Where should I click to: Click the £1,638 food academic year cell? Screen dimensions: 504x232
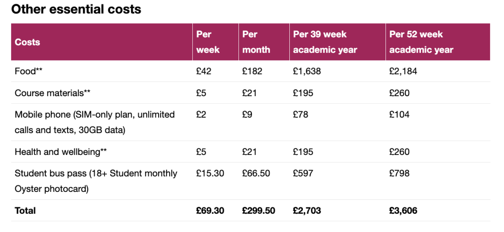point(307,71)
